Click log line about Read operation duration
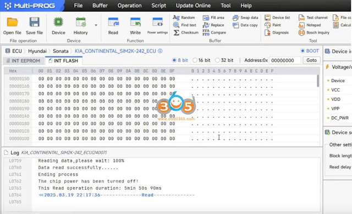The image size is (352, 214). [x=100, y=188]
